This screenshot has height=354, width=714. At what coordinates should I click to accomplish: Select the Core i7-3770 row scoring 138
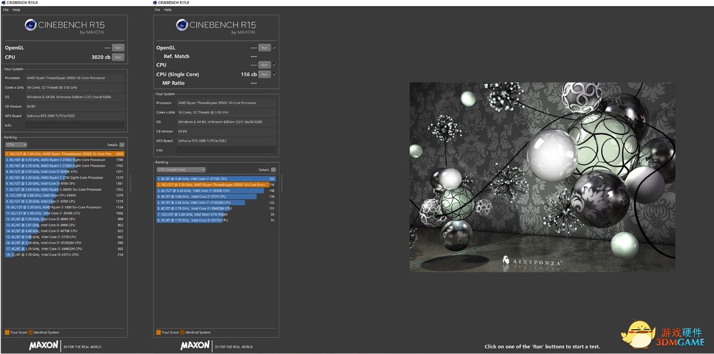pyautogui.click(x=216, y=196)
